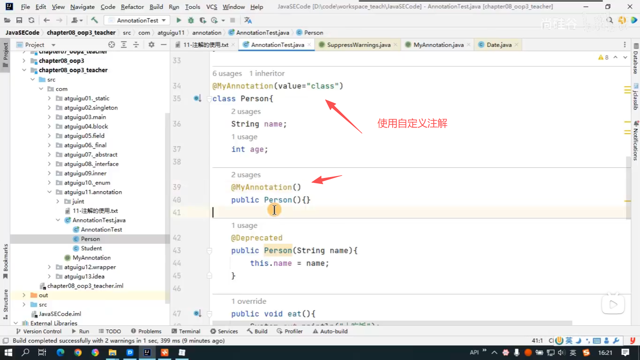Expand the atguigu12.wrapper package
This screenshot has height=360, width=640.
pos(49,267)
